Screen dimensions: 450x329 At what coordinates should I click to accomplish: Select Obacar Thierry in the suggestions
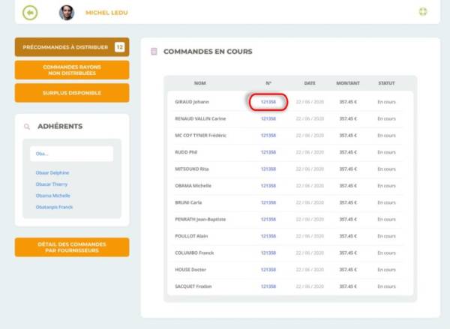click(x=52, y=184)
